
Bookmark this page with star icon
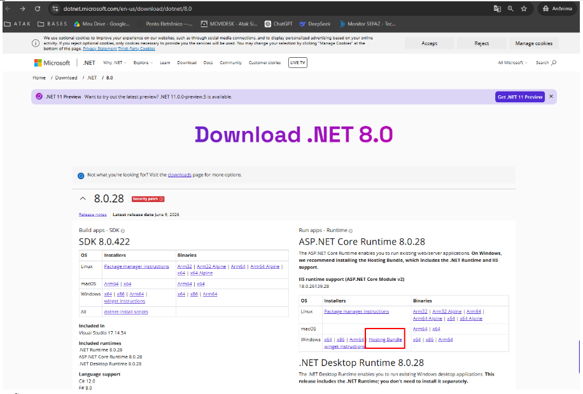pyautogui.click(x=524, y=8)
